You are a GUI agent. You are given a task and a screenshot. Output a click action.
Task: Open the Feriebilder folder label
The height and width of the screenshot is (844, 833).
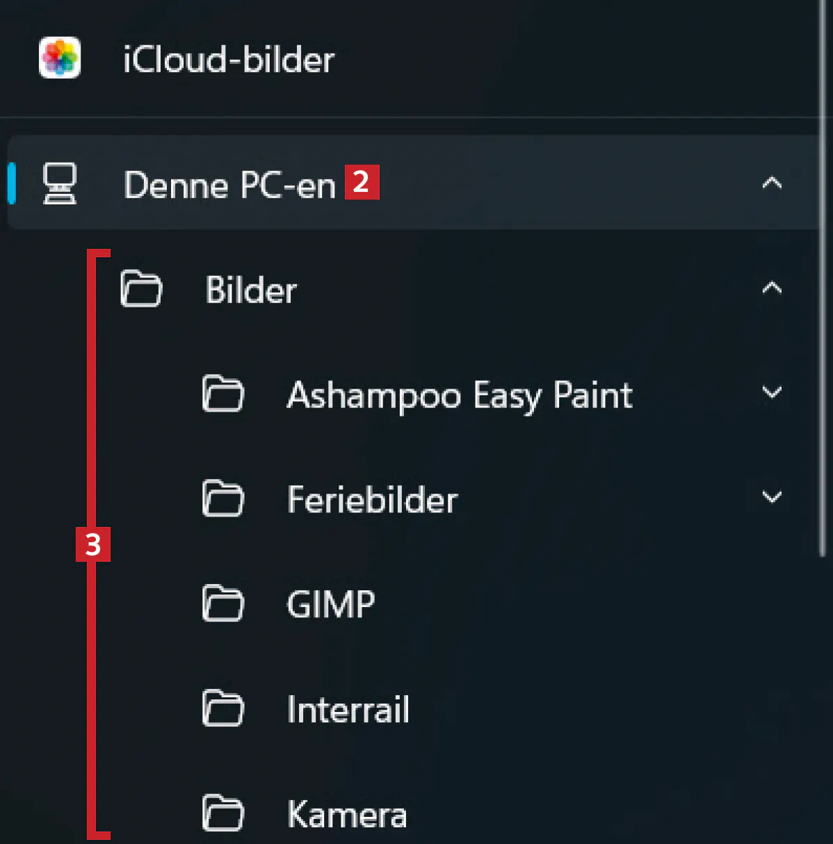tap(373, 500)
